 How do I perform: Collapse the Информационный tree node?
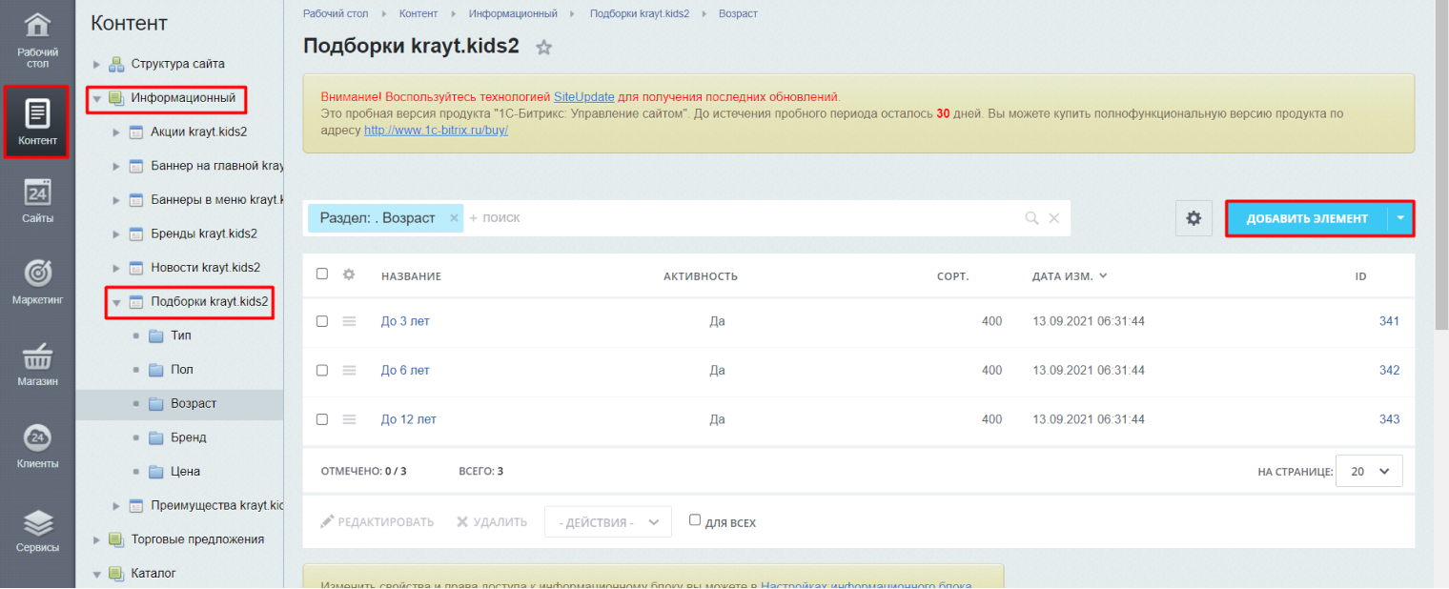pos(95,98)
